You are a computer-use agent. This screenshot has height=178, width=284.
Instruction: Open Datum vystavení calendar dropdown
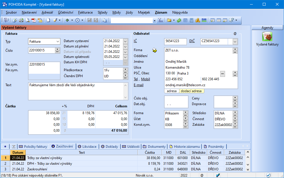(125, 41)
